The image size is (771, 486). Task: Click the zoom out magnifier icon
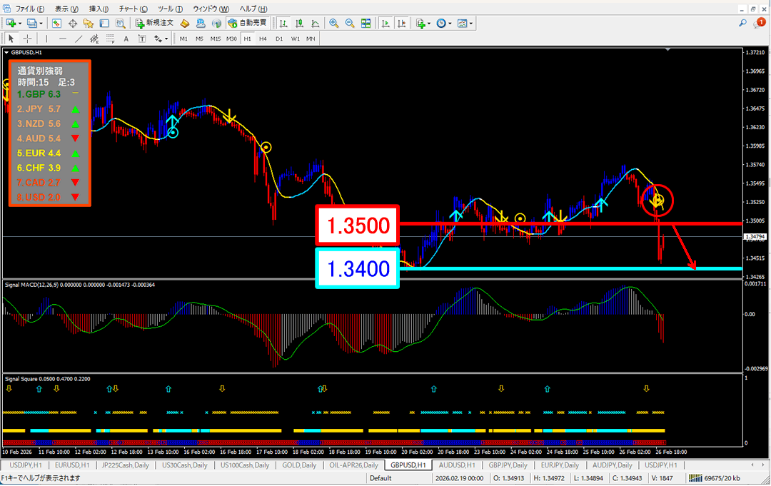[350, 23]
